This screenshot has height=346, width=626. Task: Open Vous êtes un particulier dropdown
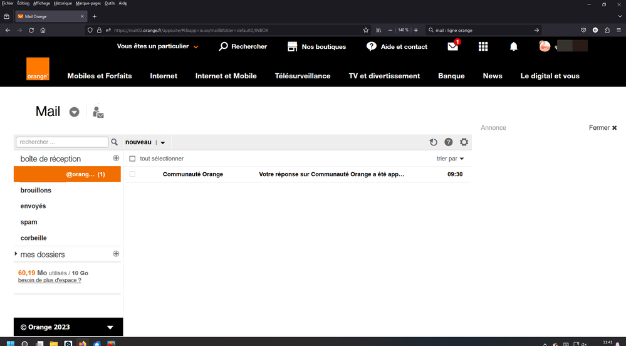pyautogui.click(x=157, y=46)
